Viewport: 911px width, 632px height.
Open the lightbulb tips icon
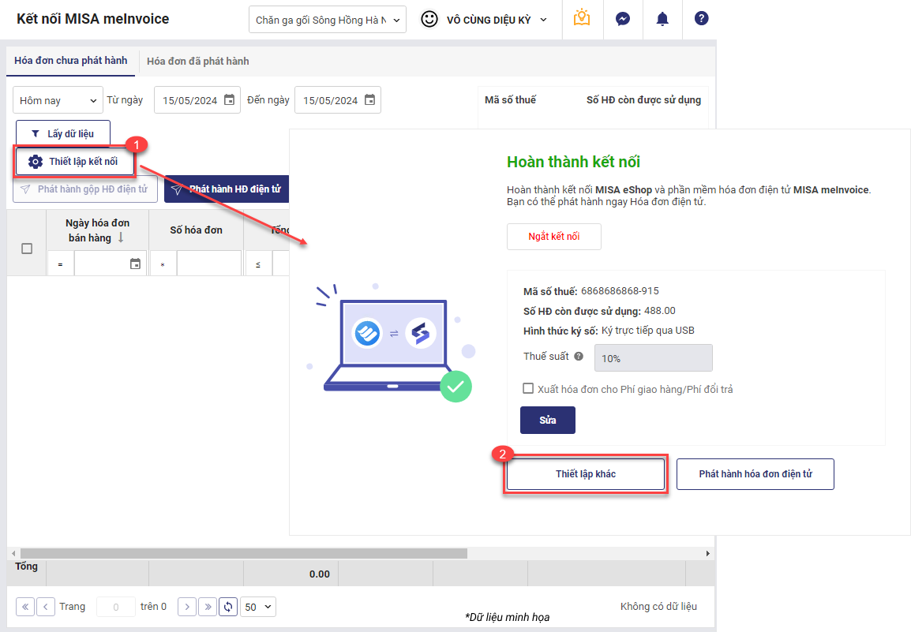[x=582, y=19]
